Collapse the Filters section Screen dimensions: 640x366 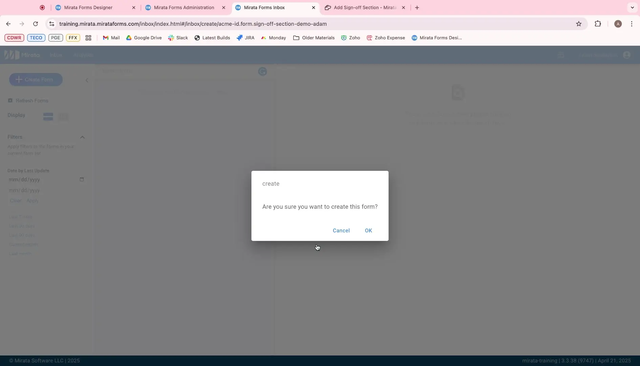pyautogui.click(x=82, y=137)
